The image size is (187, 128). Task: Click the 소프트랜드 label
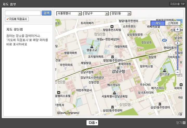(x=129, y=26)
